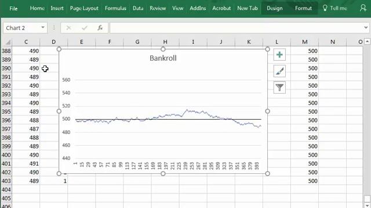
Task: Switch to the Formulas tab
Action: [115, 8]
